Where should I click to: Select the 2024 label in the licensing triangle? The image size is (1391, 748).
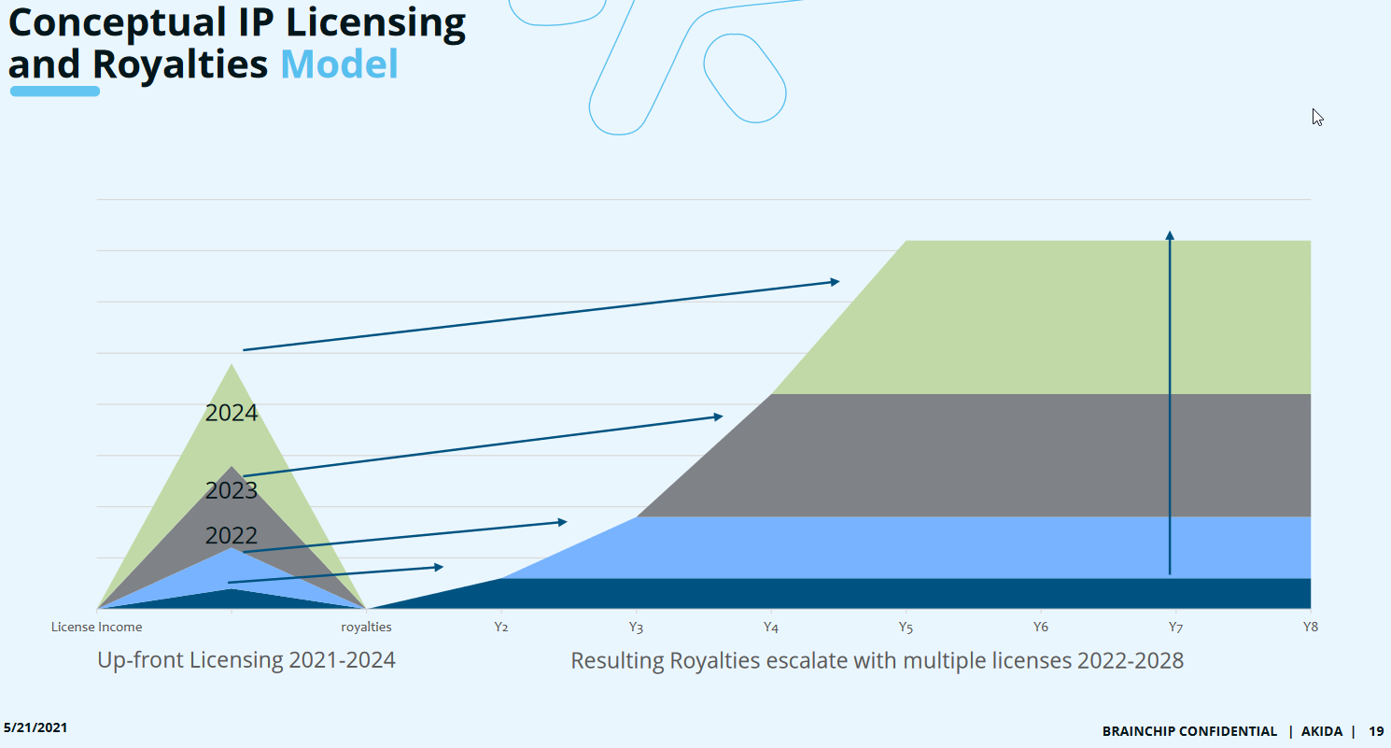coord(231,413)
